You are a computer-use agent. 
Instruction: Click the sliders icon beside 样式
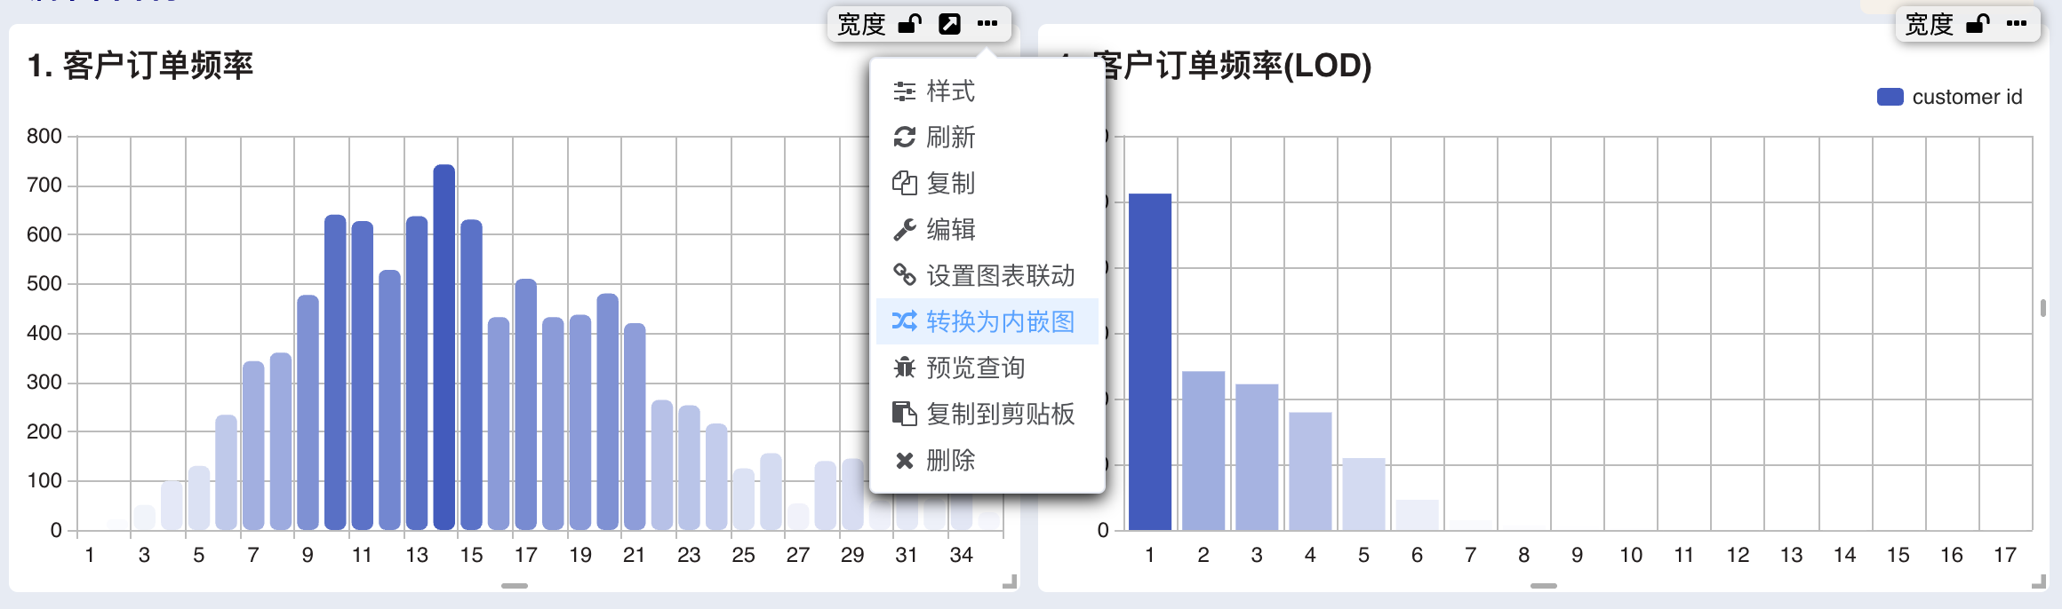[x=905, y=91]
